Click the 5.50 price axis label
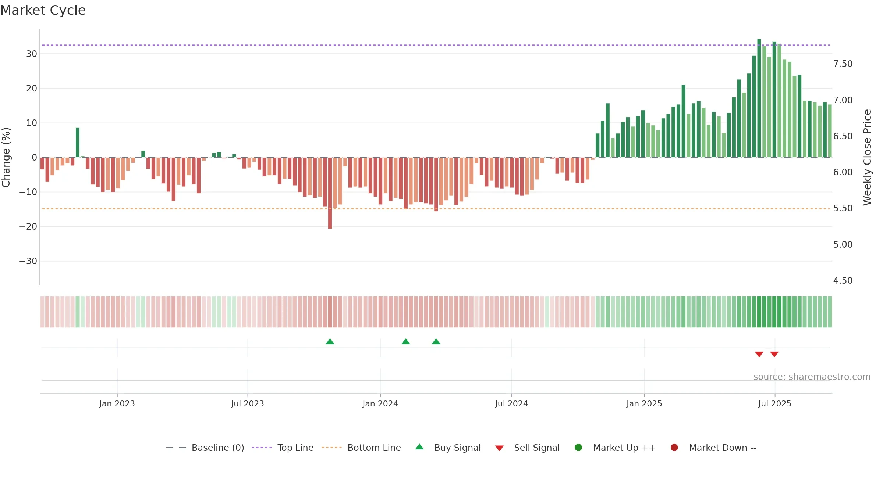 click(x=843, y=208)
